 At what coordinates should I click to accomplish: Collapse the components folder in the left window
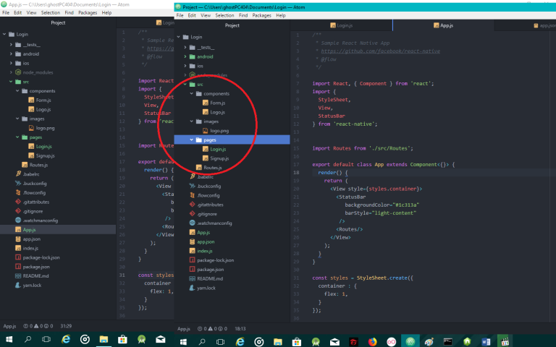tap(18, 90)
